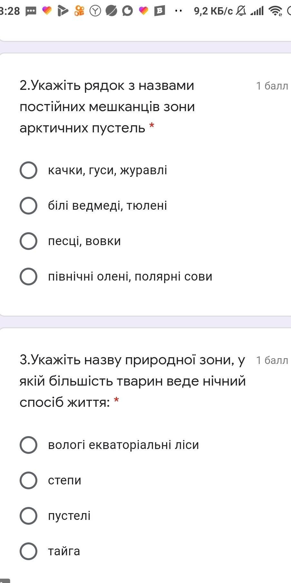Pick the "песці, вовки" radio button
Viewport: 291px width, 583px height.
coord(29,241)
